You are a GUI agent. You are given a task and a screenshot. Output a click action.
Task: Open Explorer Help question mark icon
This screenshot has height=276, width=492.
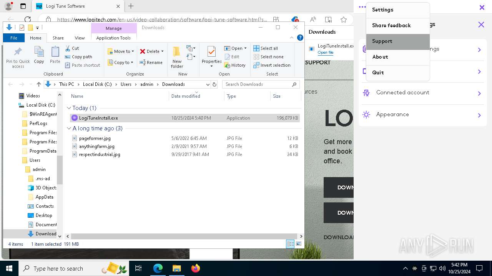pos(300,38)
